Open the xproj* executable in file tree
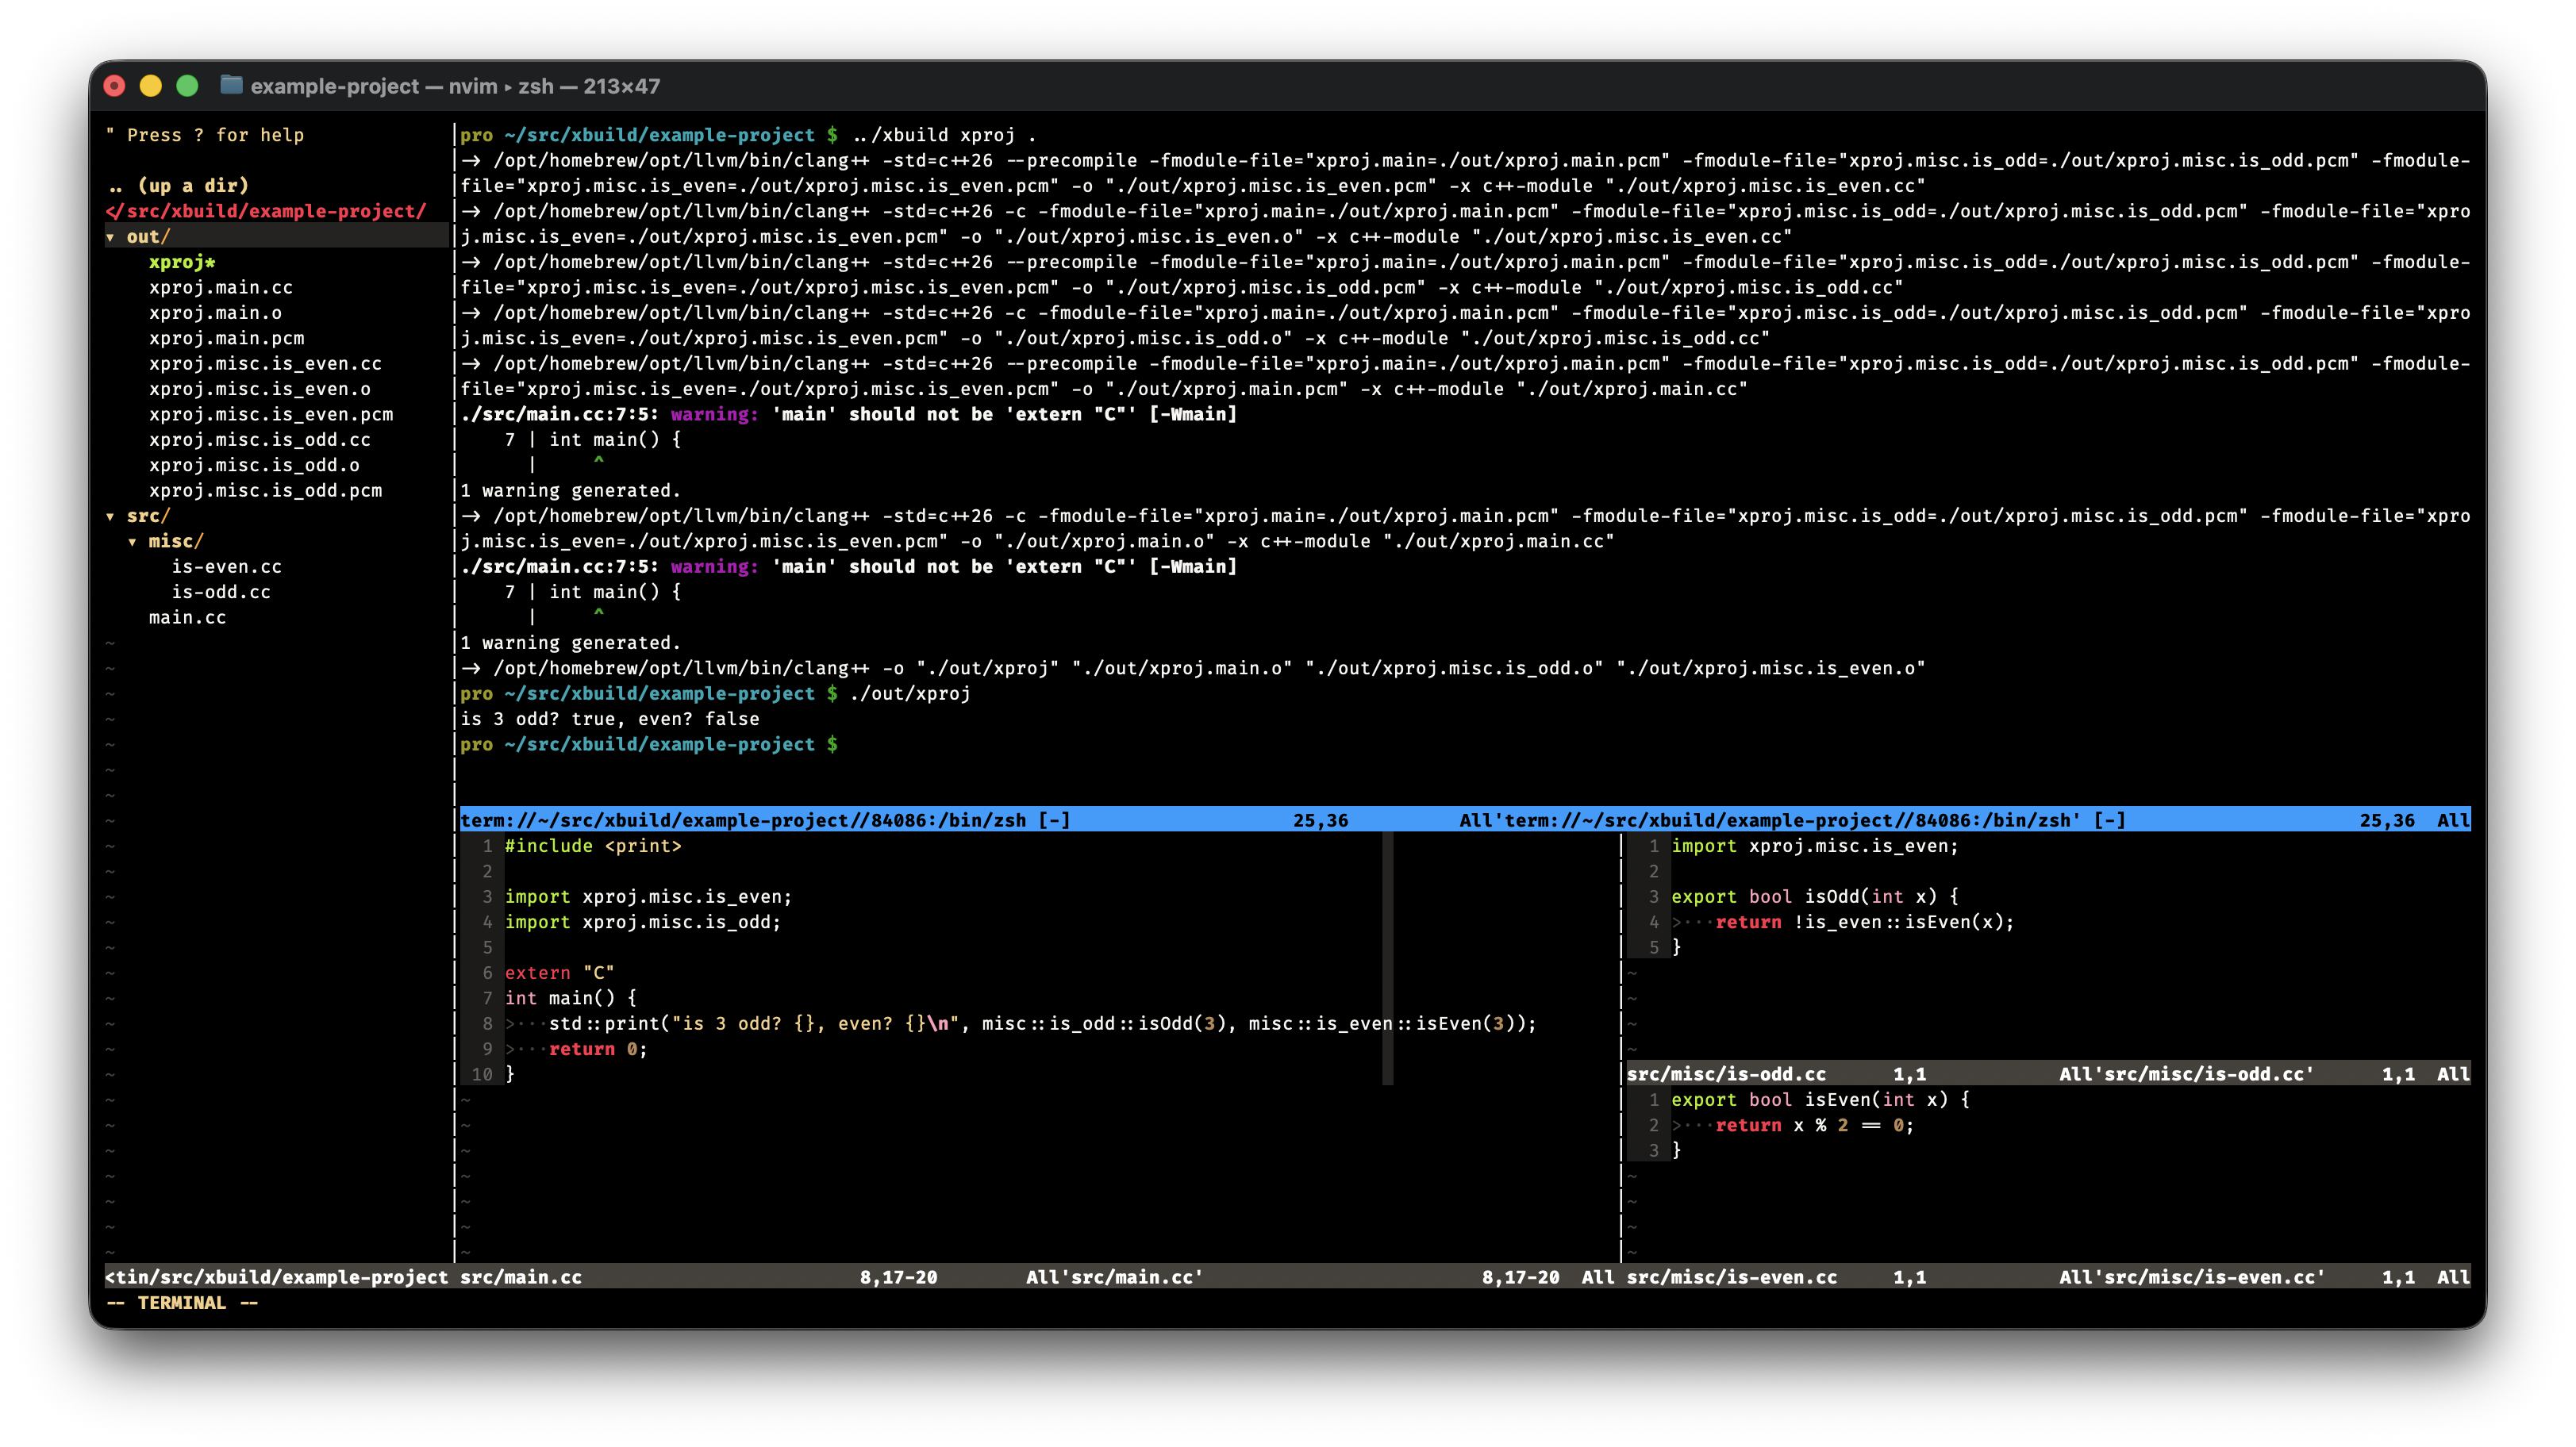Image resolution: width=2576 pixels, height=1447 pixels. (182, 262)
